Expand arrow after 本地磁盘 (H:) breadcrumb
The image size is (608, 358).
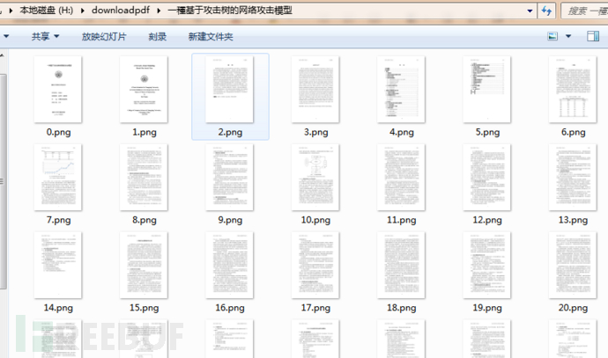[83, 11]
